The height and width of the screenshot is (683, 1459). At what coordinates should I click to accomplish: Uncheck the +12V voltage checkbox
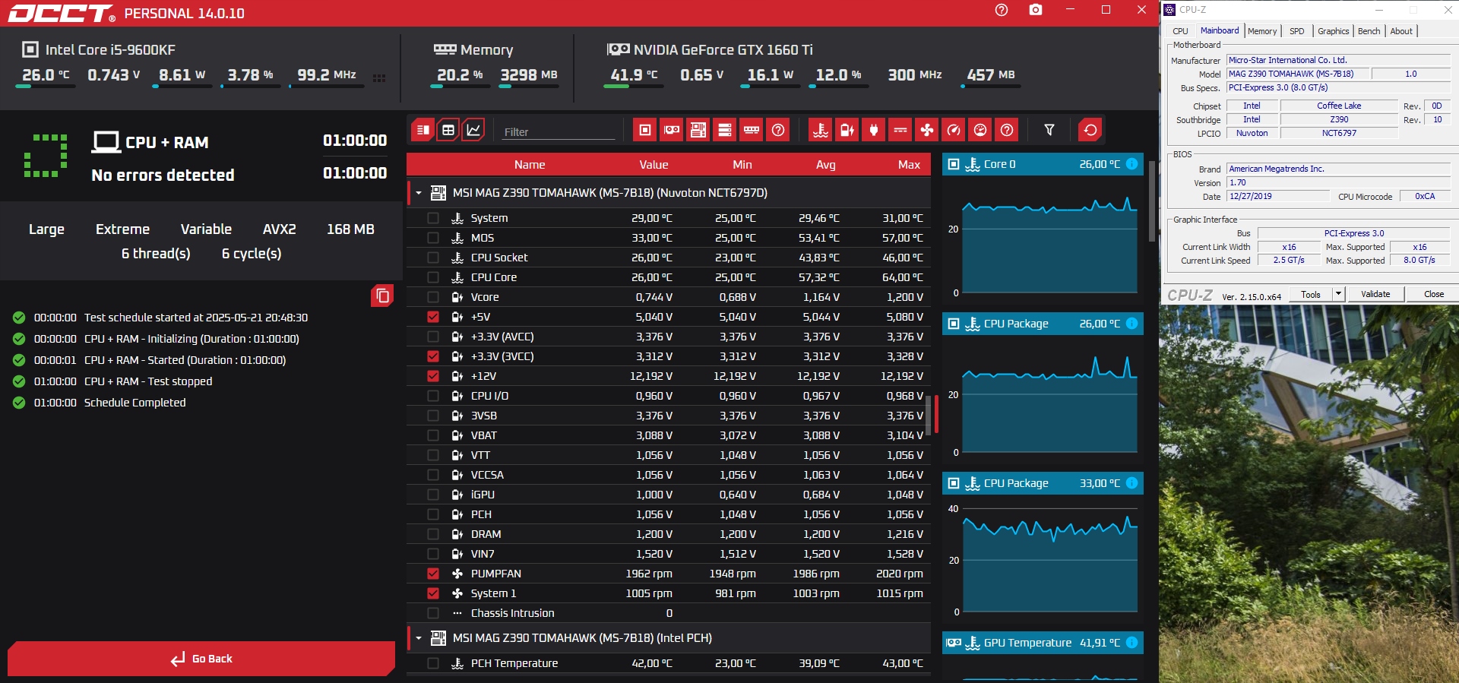click(433, 376)
